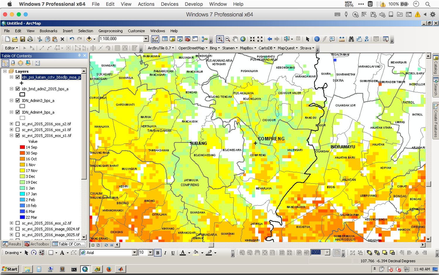
Task: Open the Find binoculars tool
Action: tap(351, 39)
